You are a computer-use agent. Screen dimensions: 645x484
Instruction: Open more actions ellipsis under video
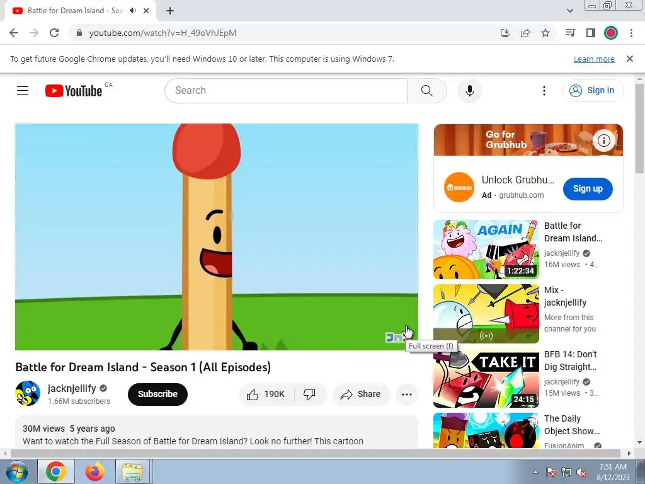[x=407, y=395]
